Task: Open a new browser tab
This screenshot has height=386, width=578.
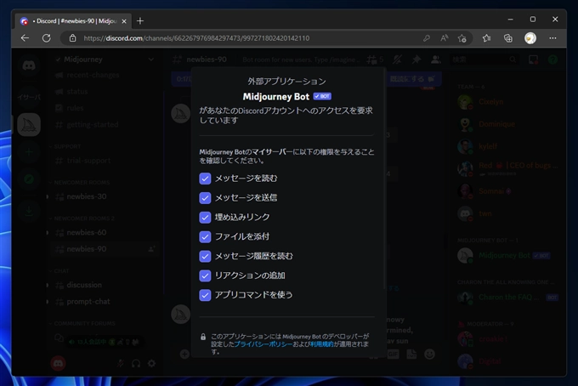Action: click(140, 21)
